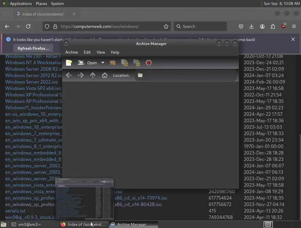Open Windows Server 2022.iso link
Viewport: 301px width, 228px height.
tap(31, 82)
